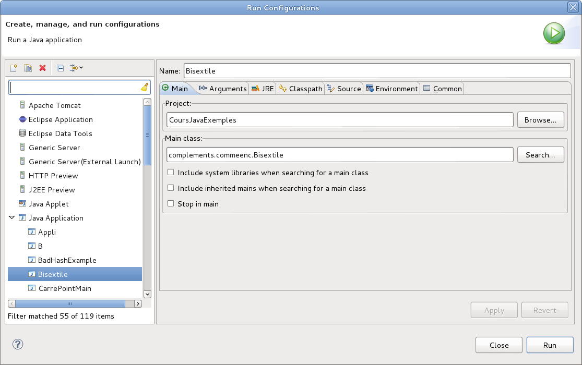The height and width of the screenshot is (365, 582).
Task: Close the Run Configurations dialog window
Action: point(573,7)
